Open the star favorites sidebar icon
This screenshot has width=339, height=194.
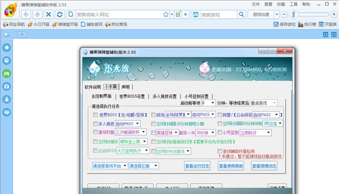pos(7,47)
